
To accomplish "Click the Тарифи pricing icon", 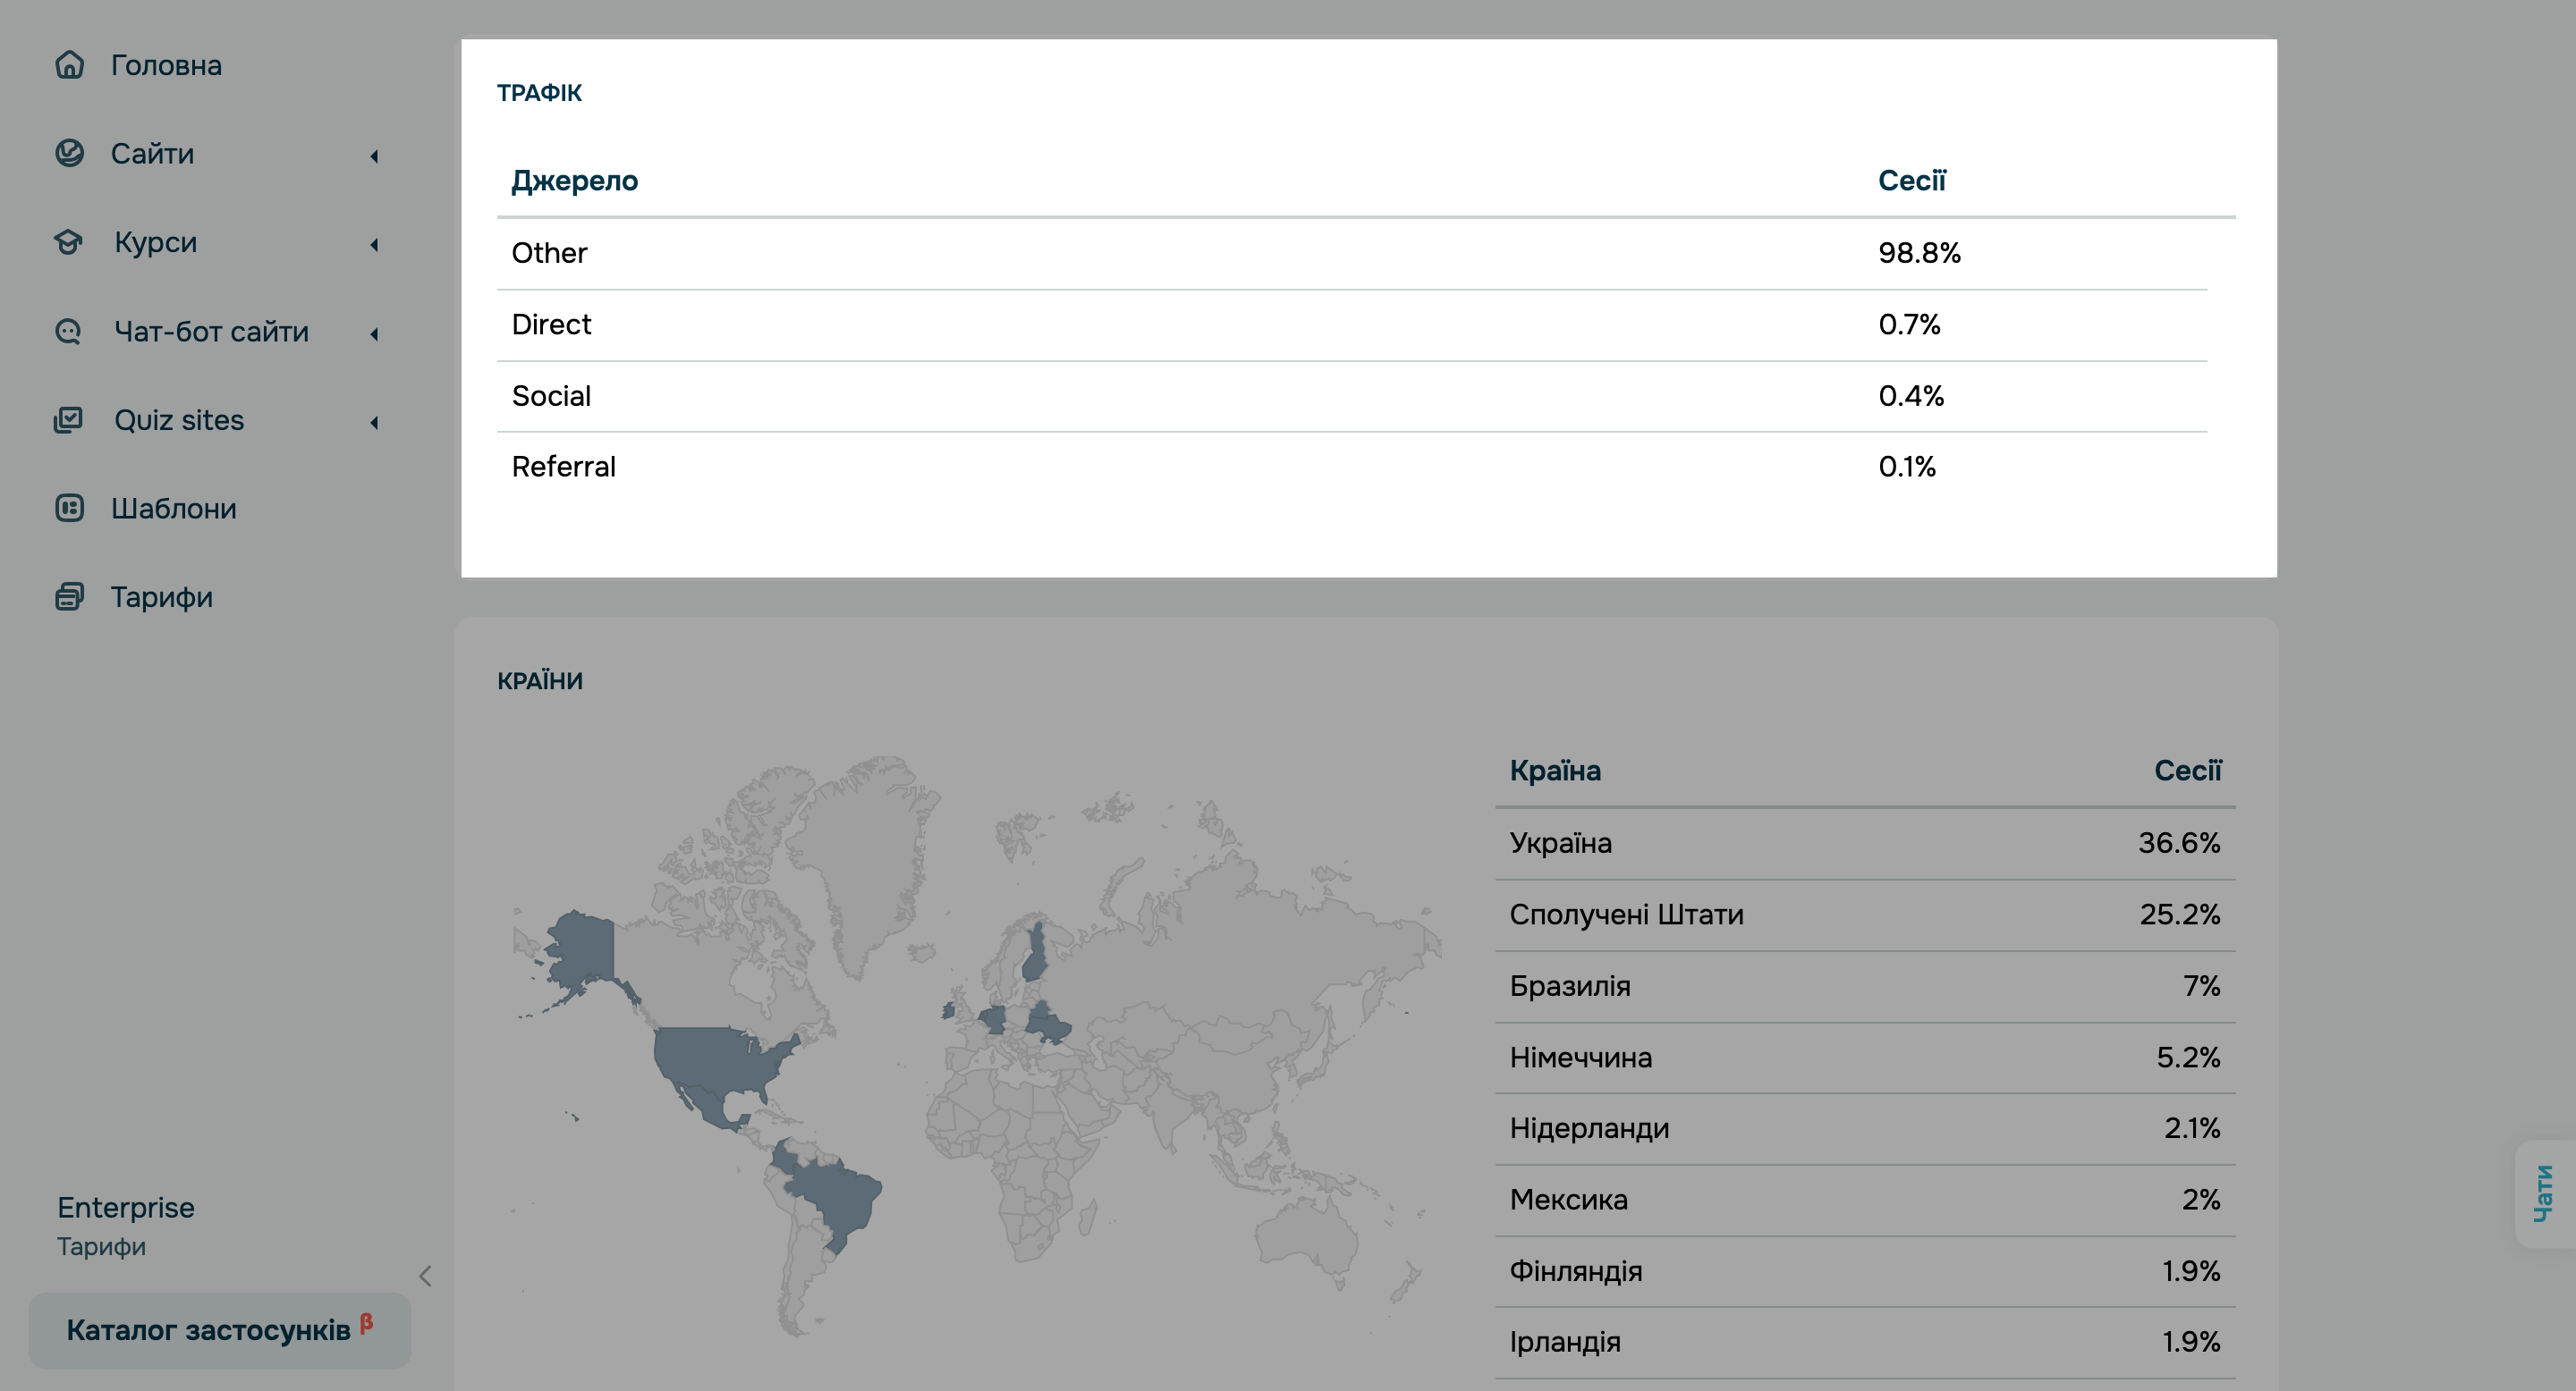I will point(69,596).
